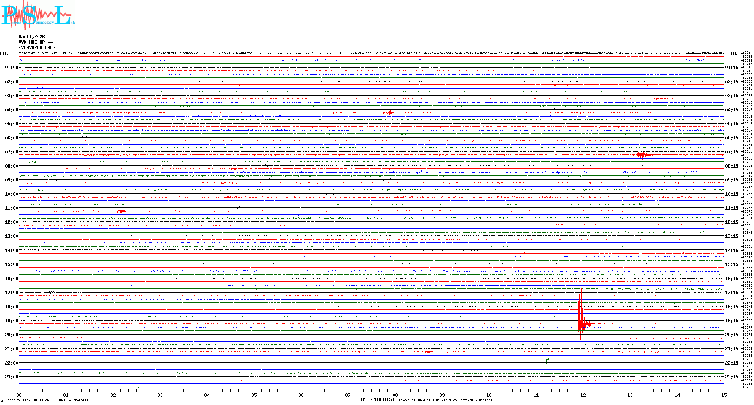This screenshot has width=754, height=405.
Task: Click the left UTC axis label
Action: coord(4,54)
